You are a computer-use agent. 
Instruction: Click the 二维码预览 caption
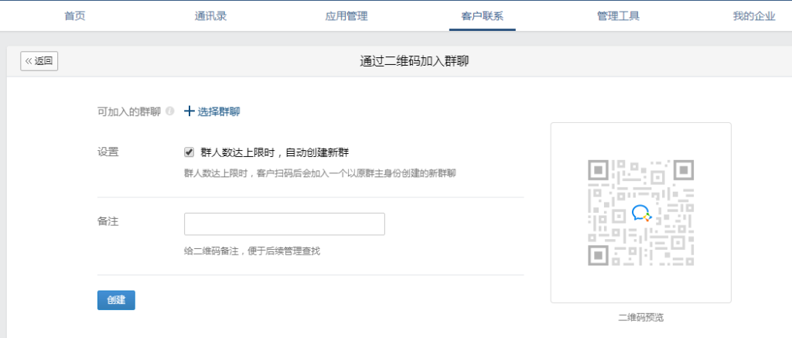pos(641,318)
